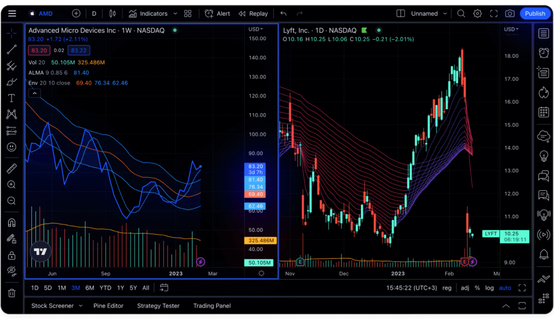This screenshot has height=323, width=554.
Task: Toggle log scale
Action: (x=489, y=288)
